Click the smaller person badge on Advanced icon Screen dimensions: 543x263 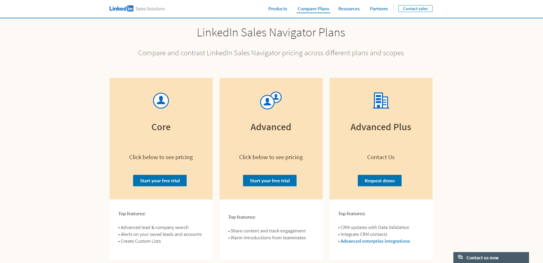(x=276, y=97)
